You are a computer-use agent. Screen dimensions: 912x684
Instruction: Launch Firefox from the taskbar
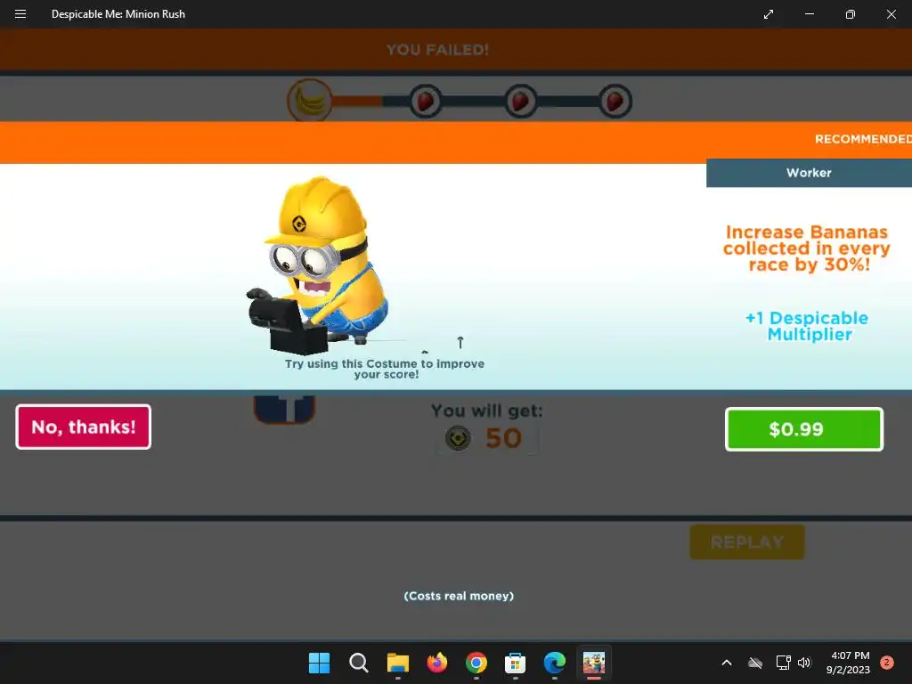pyautogui.click(x=436, y=663)
